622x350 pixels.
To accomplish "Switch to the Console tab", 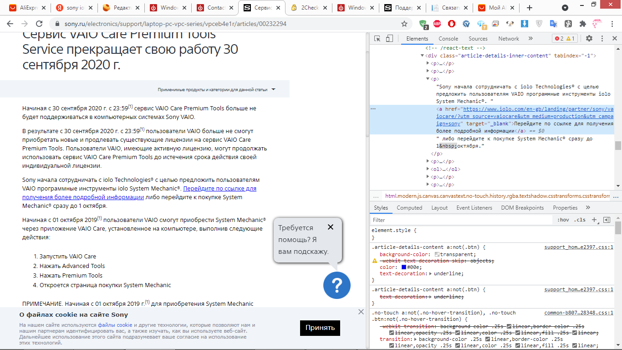I will [449, 39].
